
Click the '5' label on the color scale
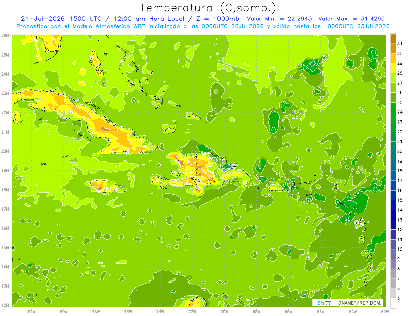pos(399,298)
